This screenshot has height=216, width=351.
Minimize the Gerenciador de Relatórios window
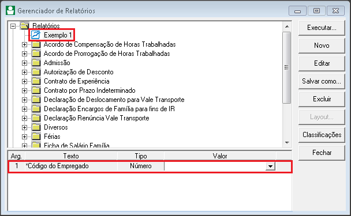point(297,11)
